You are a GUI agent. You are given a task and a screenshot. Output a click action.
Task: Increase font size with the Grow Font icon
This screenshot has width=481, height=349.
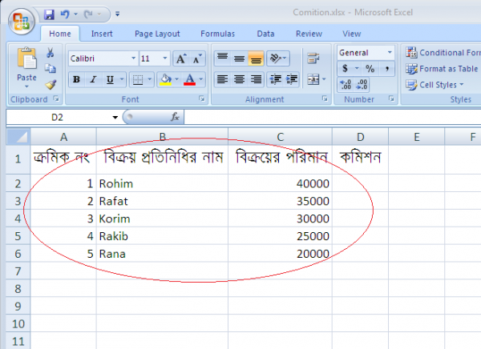click(x=181, y=58)
